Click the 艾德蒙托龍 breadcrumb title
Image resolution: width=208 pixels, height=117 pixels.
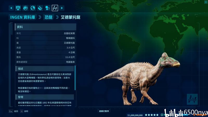70,17
